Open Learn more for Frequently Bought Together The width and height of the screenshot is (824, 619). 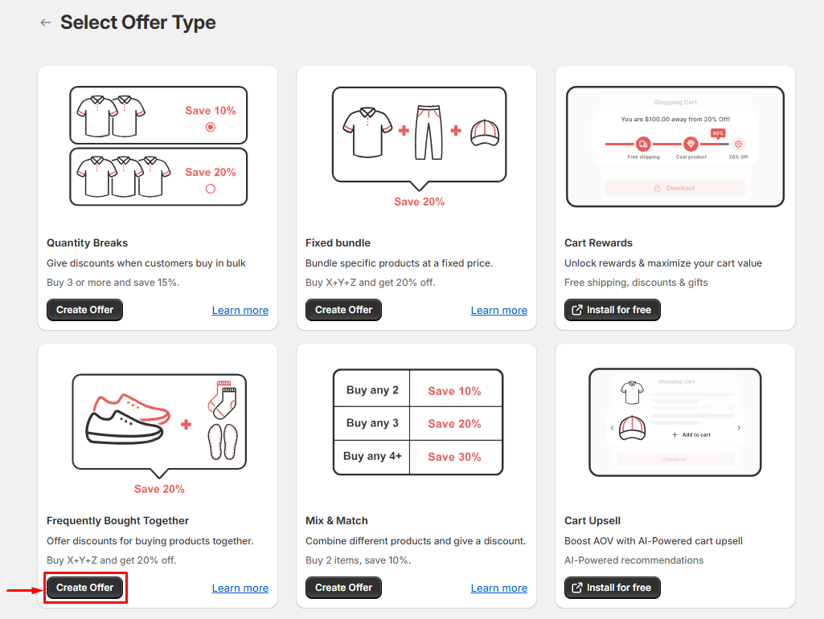click(240, 588)
